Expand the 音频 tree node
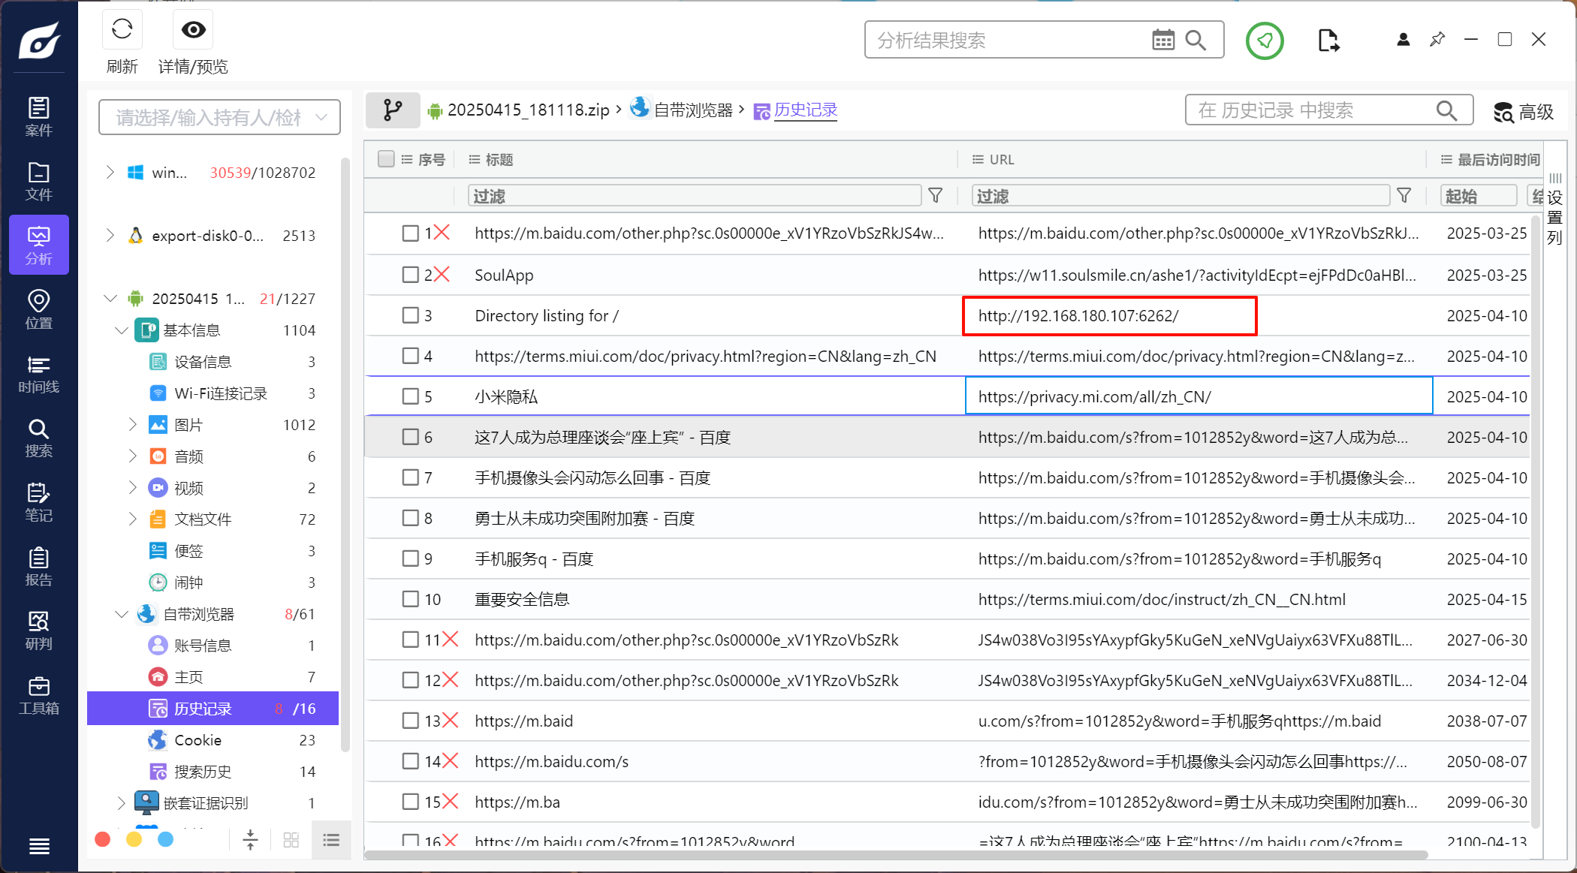The width and height of the screenshot is (1577, 873). (x=133, y=456)
